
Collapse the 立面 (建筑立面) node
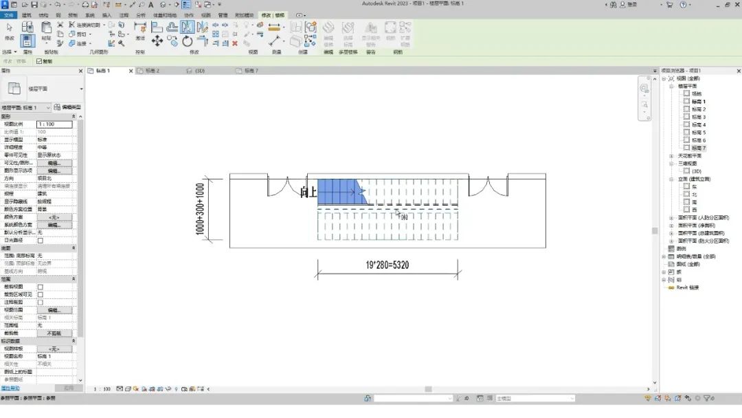click(x=671, y=179)
